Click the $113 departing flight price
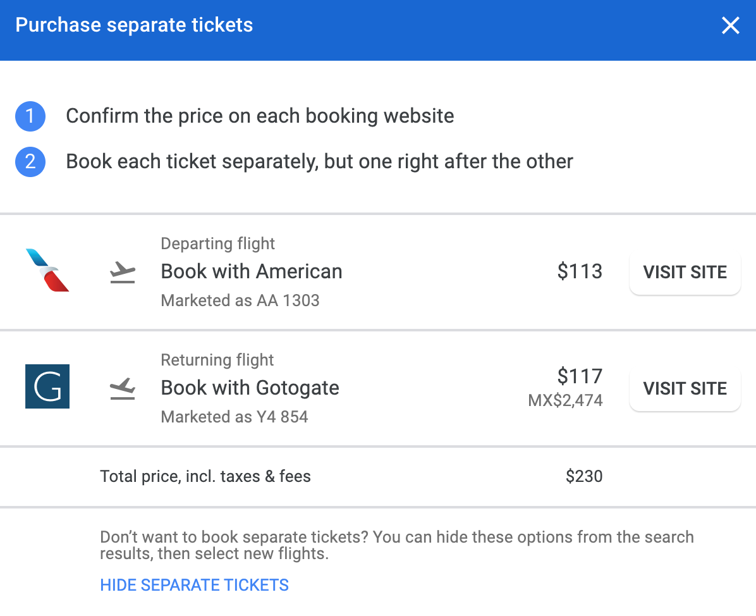The height and width of the screenshot is (616, 756). (x=580, y=271)
